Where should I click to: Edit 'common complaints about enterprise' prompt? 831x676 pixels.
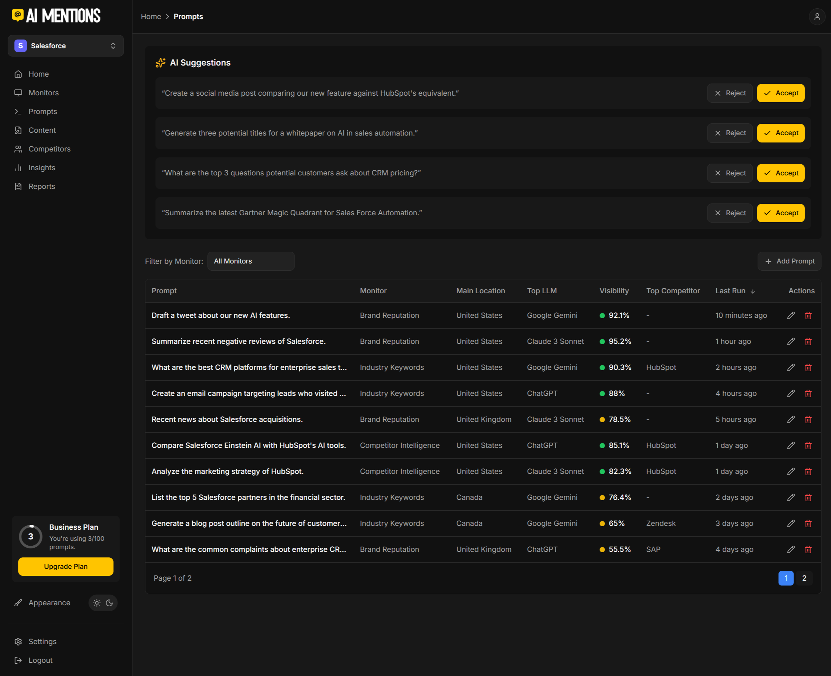(x=791, y=549)
